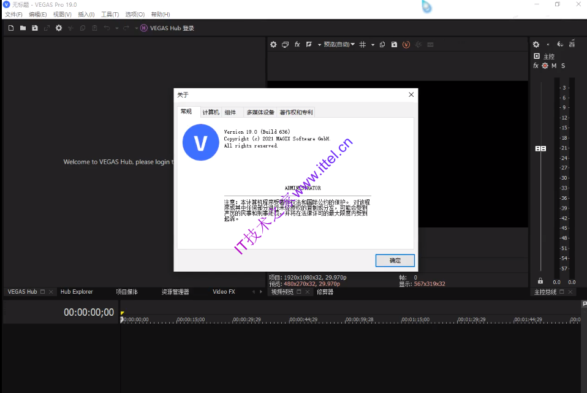The image size is (587, 393).
Task: Close the 主控总线 panel tab
Action: pos(570,292)
